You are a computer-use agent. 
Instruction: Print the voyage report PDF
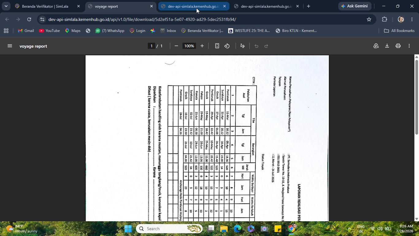[x=398, y=46]
